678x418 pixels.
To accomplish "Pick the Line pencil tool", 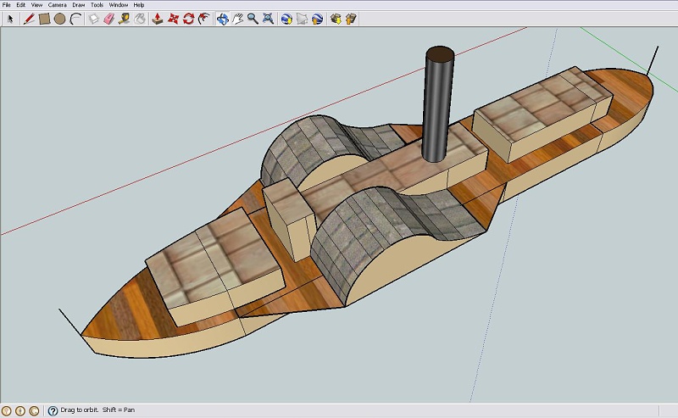I will pyautogui.click(x=29, y=18).
